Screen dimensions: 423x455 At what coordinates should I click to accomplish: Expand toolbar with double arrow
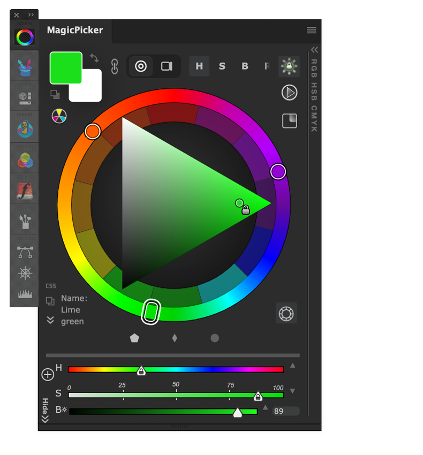pos(31,15)
